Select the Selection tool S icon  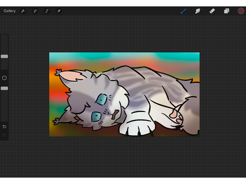point(47,11)
